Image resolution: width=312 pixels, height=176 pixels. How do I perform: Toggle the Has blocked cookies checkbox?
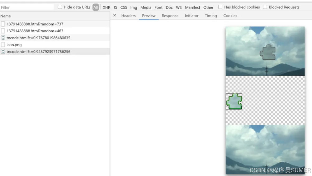(220, 7)
